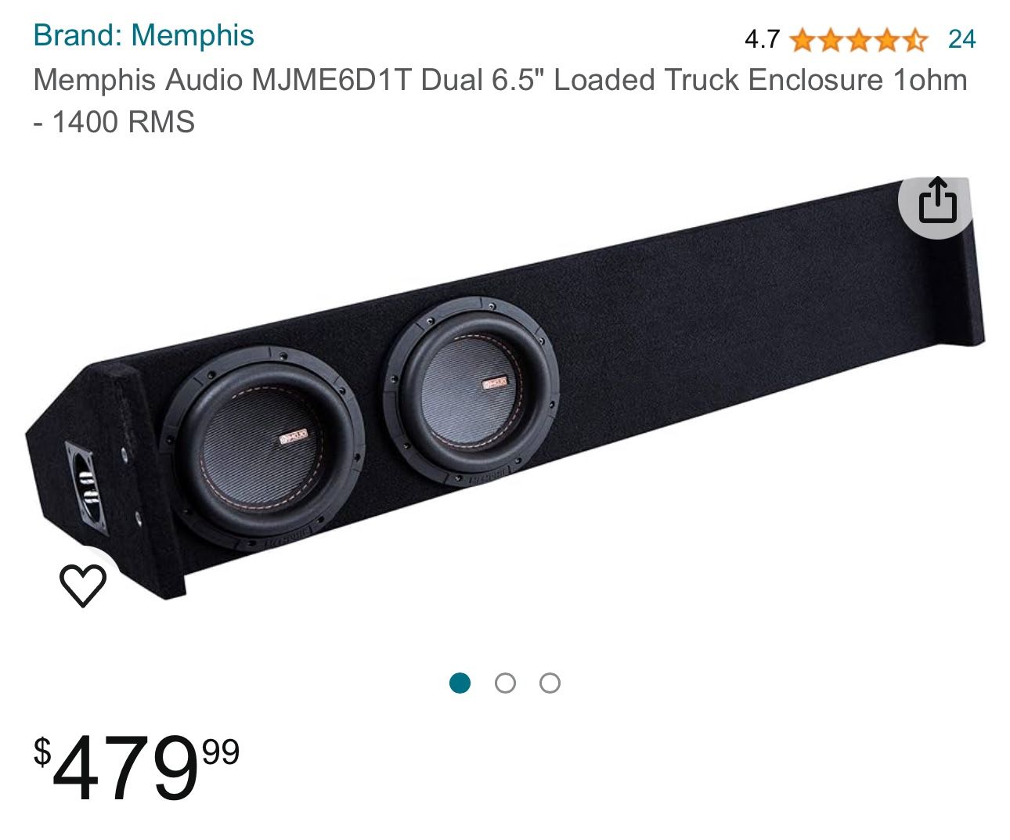Screen dimensions: 1010x840
Task: Click the Memphis Audio MJME6D1T product title
Action: (500, 101)
